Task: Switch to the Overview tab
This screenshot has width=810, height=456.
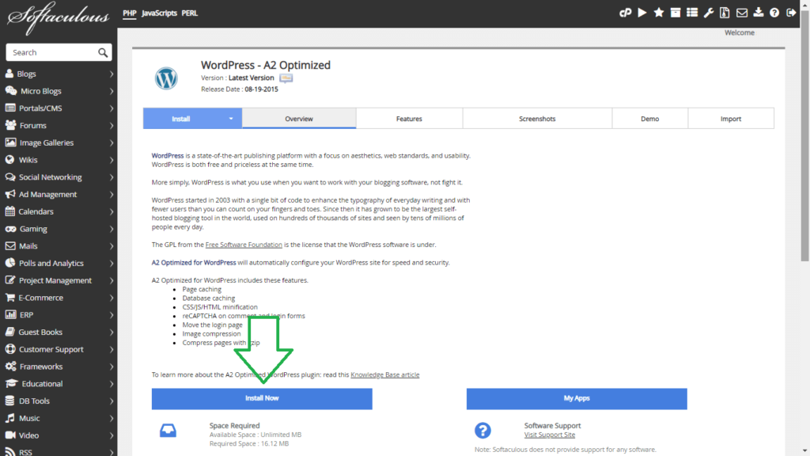Action: coord(299,119)
